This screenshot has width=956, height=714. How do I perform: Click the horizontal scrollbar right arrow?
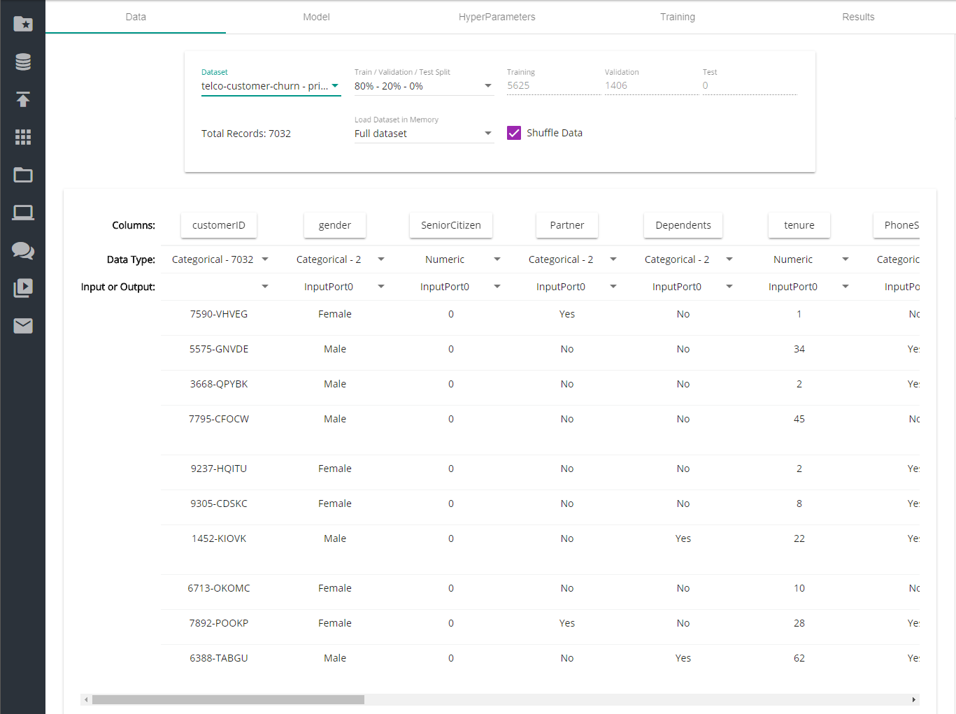[x=913, y=699]
